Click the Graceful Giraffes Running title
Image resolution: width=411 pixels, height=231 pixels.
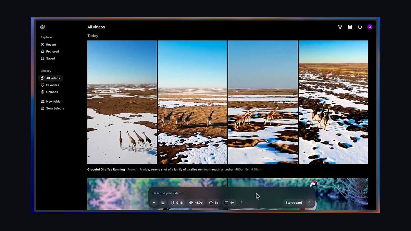pos(106,169)
